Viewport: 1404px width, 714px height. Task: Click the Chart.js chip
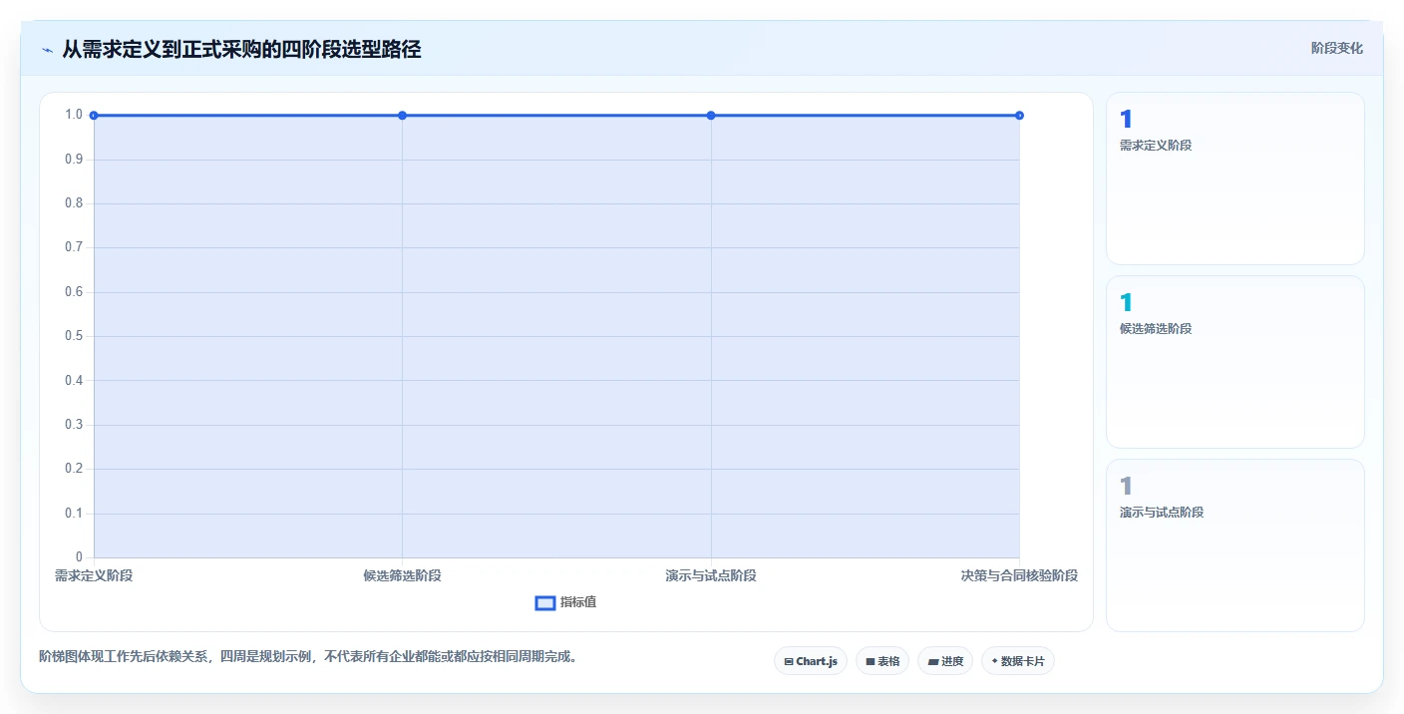point(811,661)
